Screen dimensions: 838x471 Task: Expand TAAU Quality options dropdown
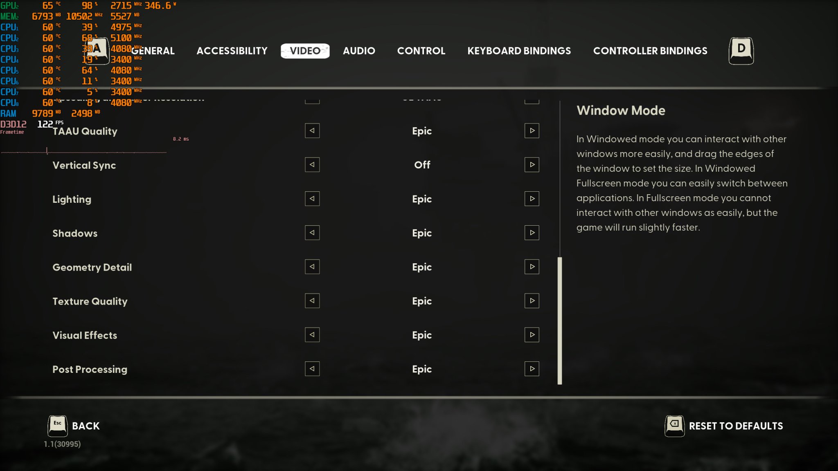coord(531,130)
